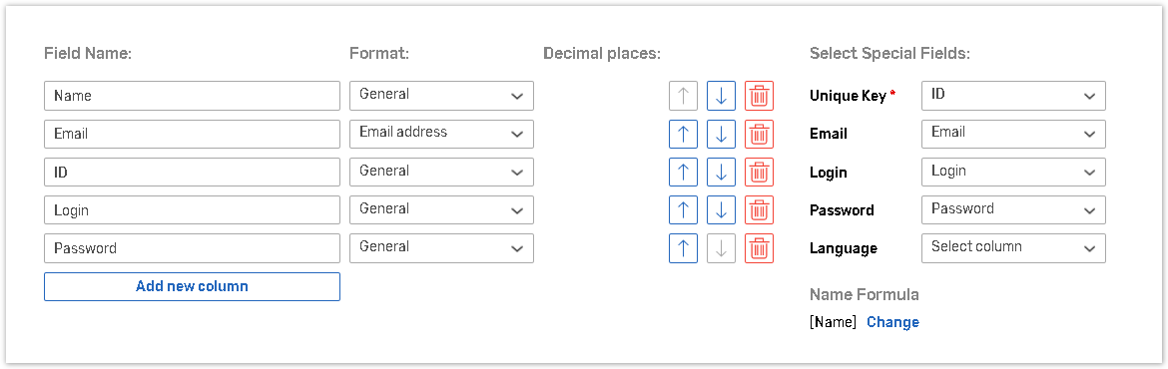Screen dimensions: 1168x369
Task: Delete the Name field row
Action: [x=759, y=96]
